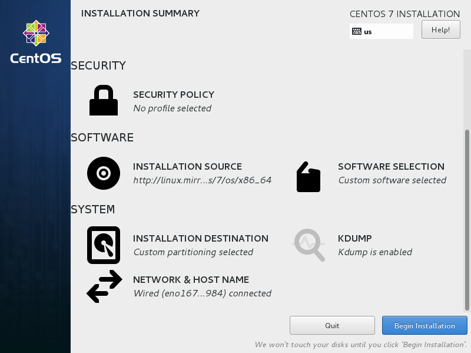Click the Software Selection package icon
The image size is (471, 353).
(308, 177)
